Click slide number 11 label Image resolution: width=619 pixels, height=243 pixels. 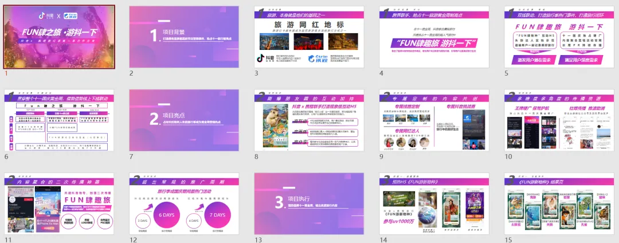tap(8, 240)
